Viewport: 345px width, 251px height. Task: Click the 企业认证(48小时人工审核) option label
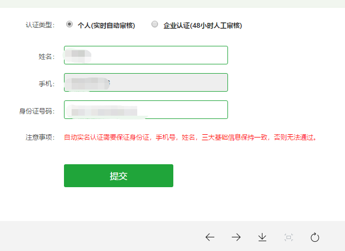click(203, 26)
